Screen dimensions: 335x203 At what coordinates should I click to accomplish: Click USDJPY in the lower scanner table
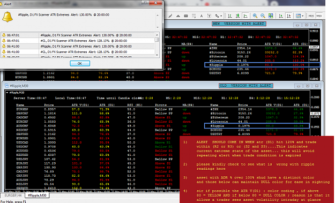(22, 159)
